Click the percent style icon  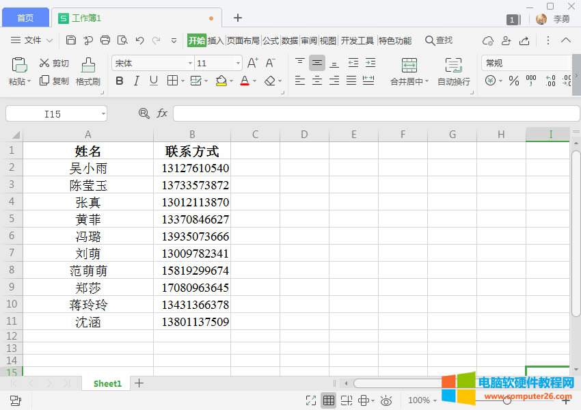[514, 81]
